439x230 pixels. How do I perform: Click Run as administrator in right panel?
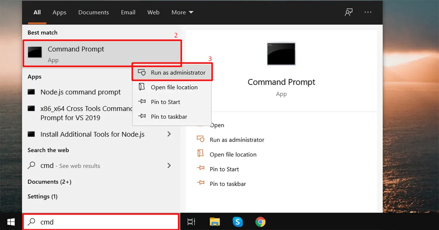click(x=237, y=140)
